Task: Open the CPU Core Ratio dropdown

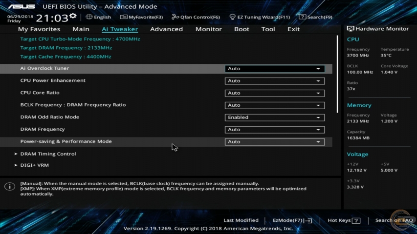Action: [x=274, y=93]
